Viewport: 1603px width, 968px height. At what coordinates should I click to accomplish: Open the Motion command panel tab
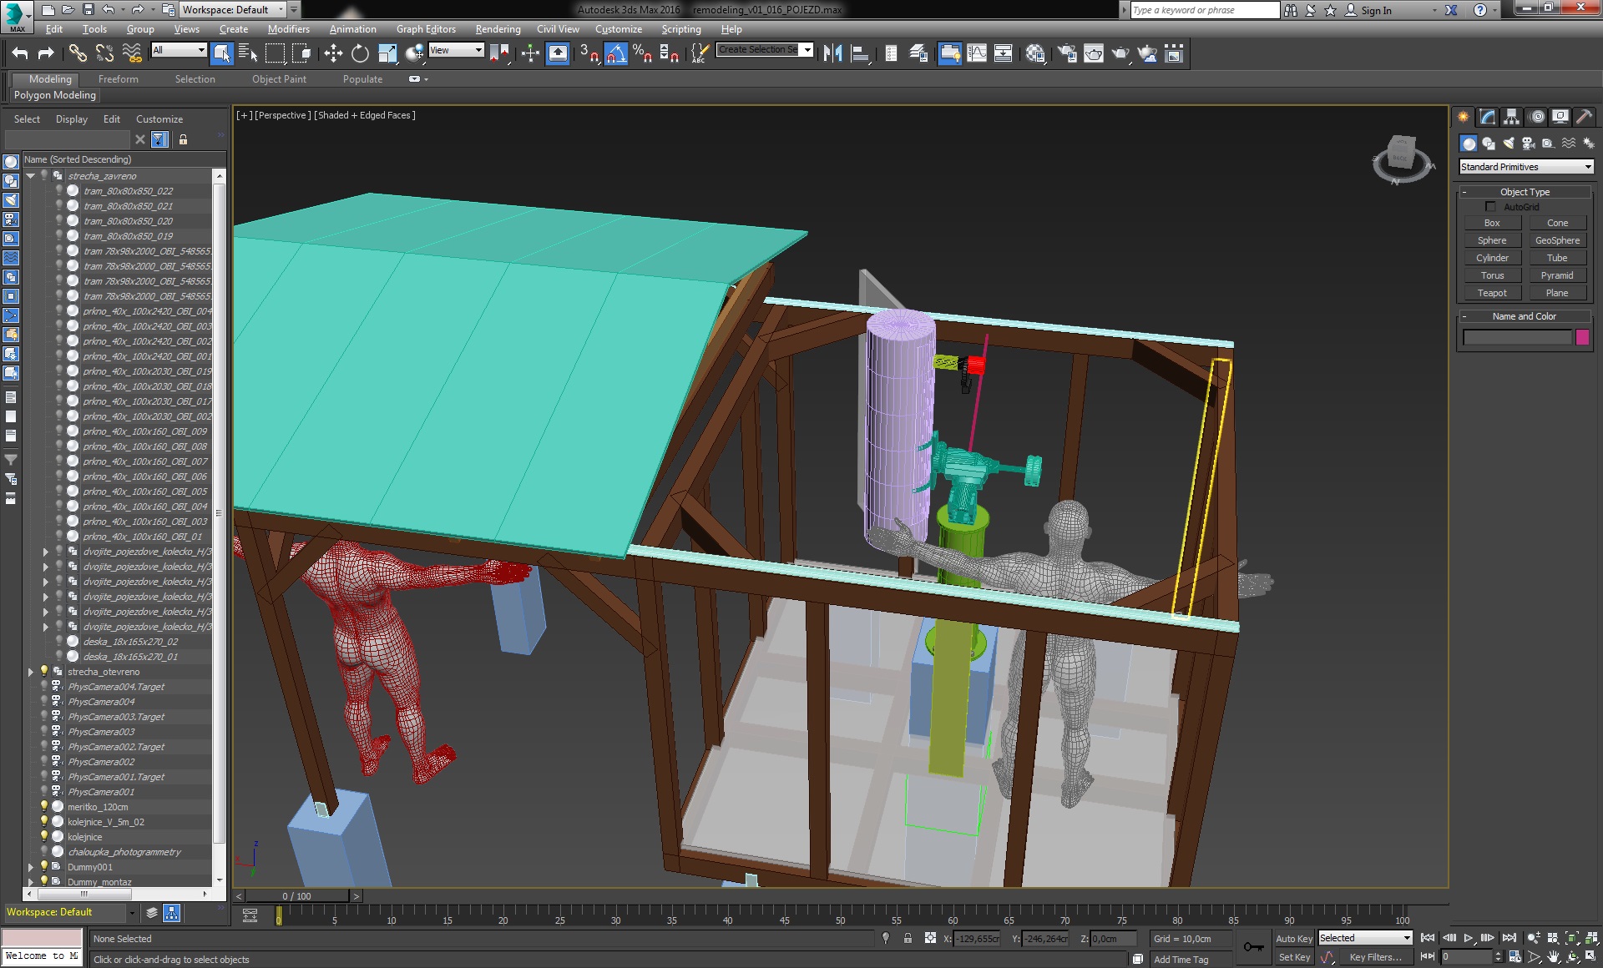(1537, 117)
